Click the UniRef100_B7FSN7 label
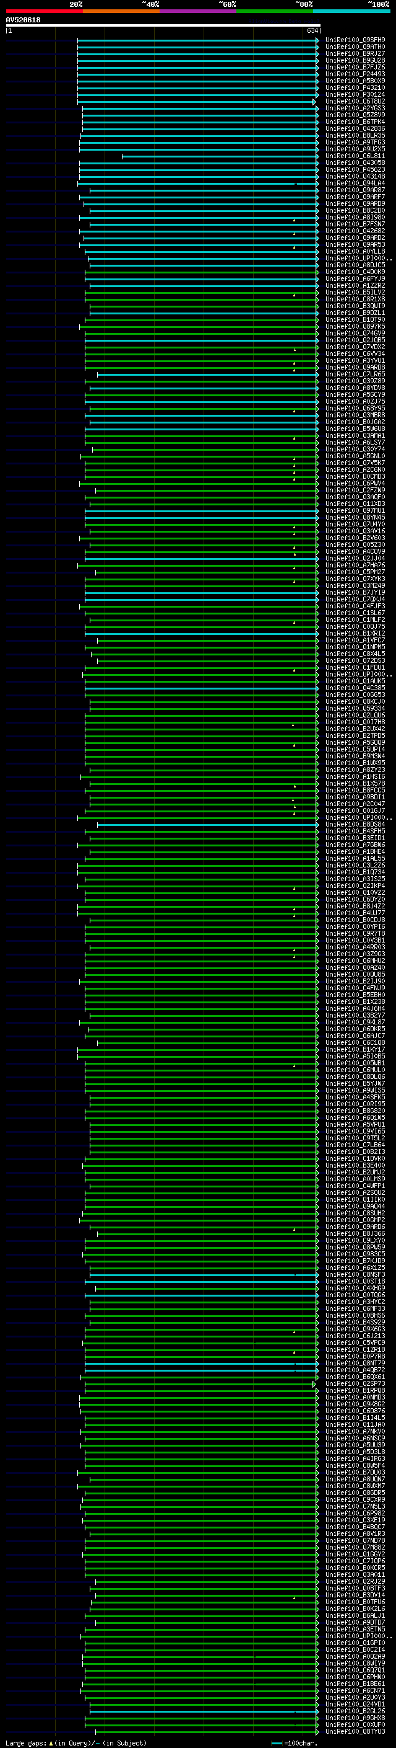 click(355, 224)
